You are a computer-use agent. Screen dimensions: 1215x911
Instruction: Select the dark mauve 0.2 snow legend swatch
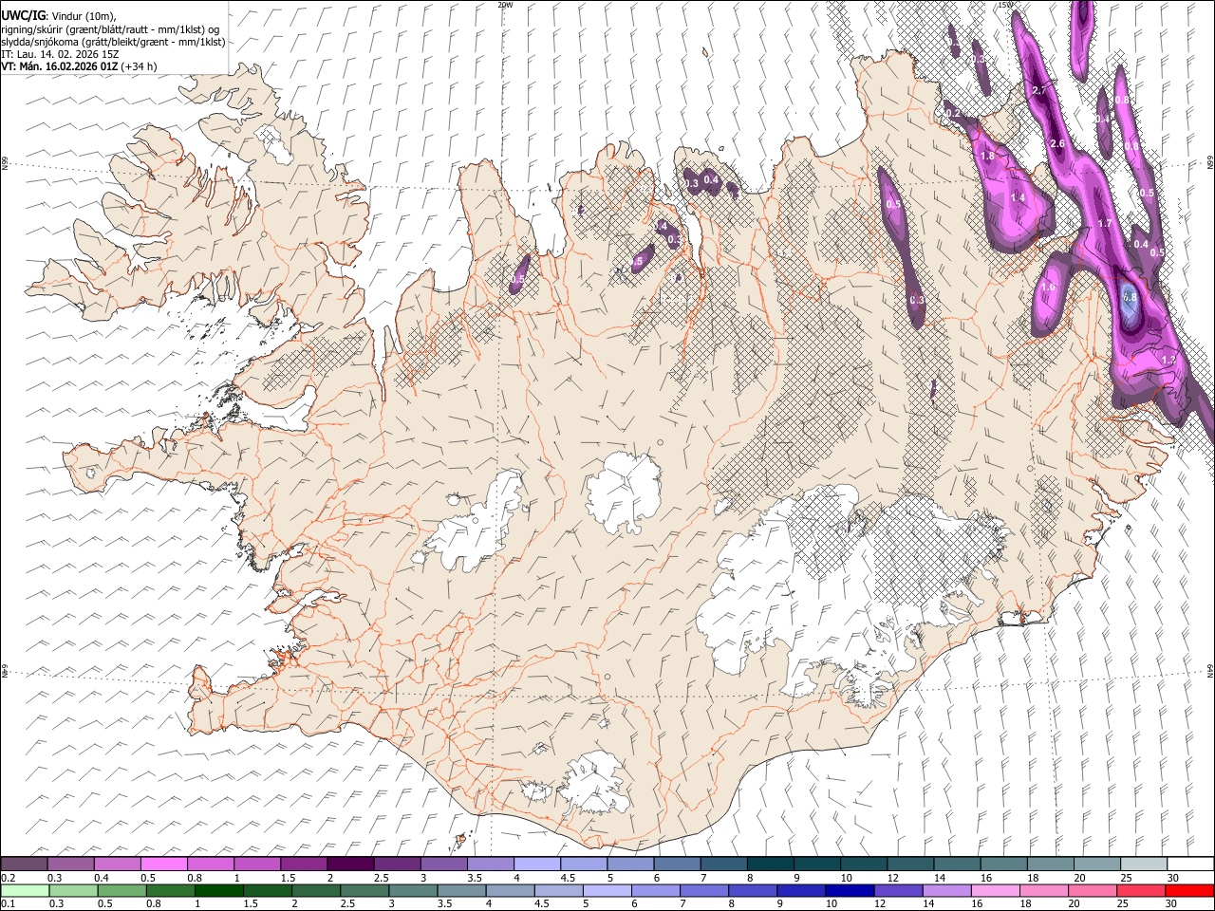point(24,865)
